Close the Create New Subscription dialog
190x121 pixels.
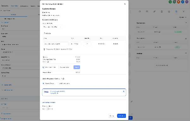[125, 4]
